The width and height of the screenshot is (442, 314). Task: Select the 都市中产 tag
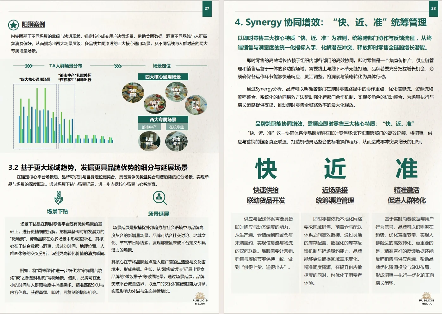149,127
